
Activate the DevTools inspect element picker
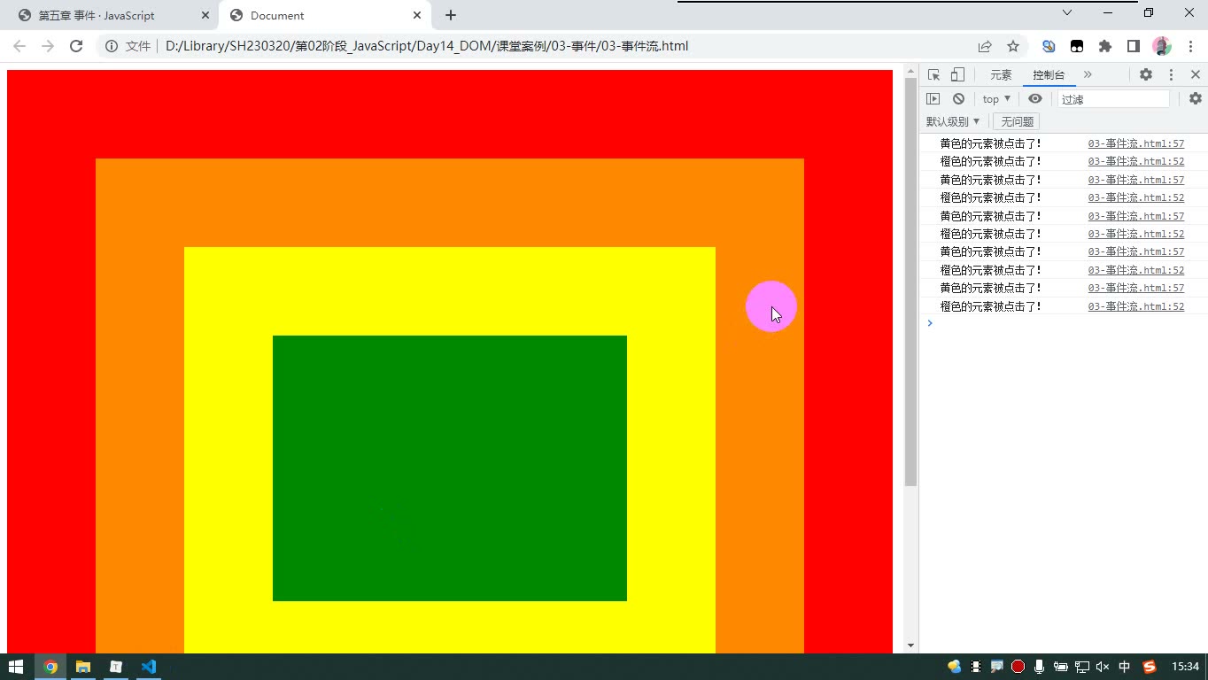(933, 75)
